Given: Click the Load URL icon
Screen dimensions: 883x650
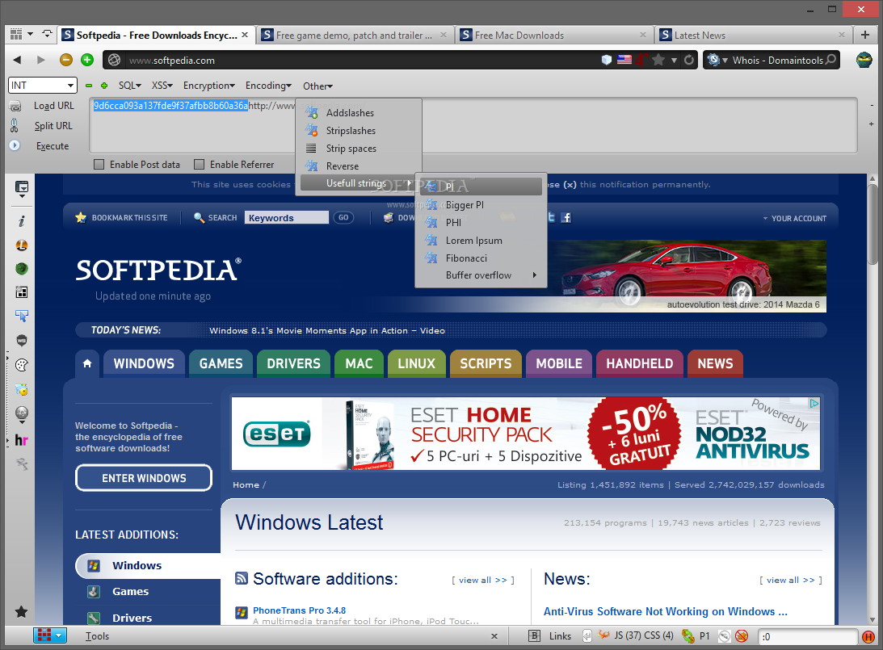Looking at the screenshot, I should [15, 106].
